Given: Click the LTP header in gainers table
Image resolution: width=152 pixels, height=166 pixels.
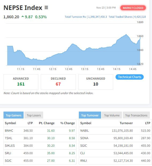Looking at the screenshot, I should coord(30,123).
